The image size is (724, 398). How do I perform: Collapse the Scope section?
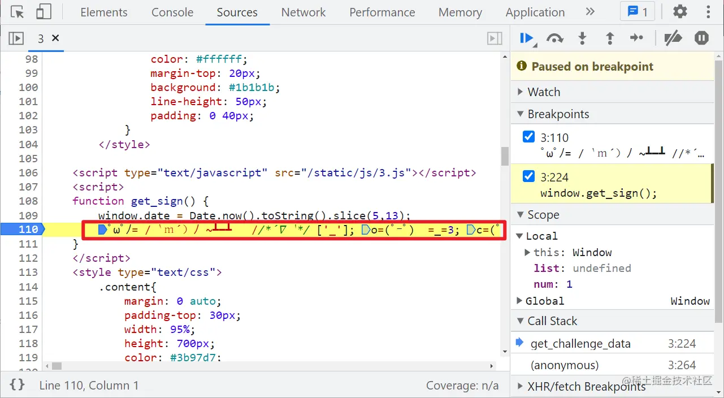613,215
